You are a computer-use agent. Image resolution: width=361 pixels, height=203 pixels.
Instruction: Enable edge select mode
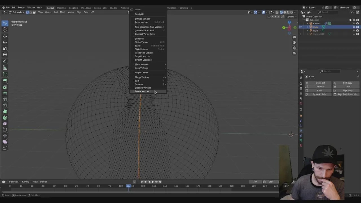tap(31, 12)
